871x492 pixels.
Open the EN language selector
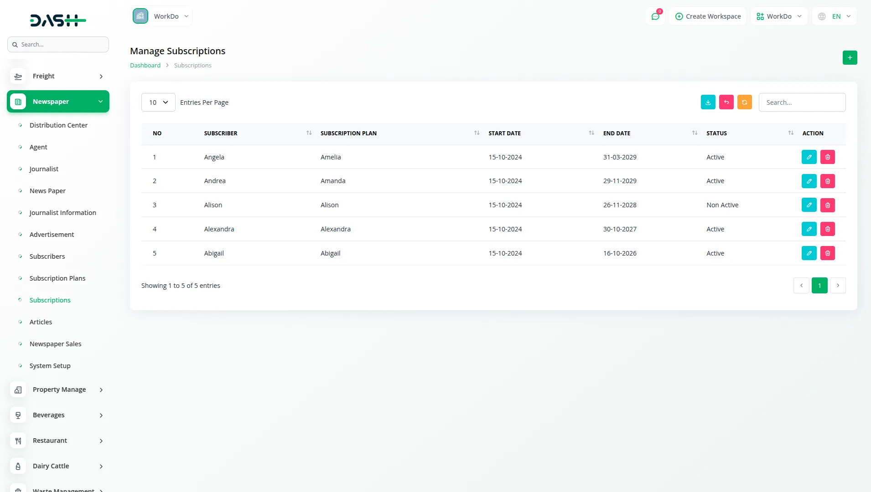tap(835, 16)
